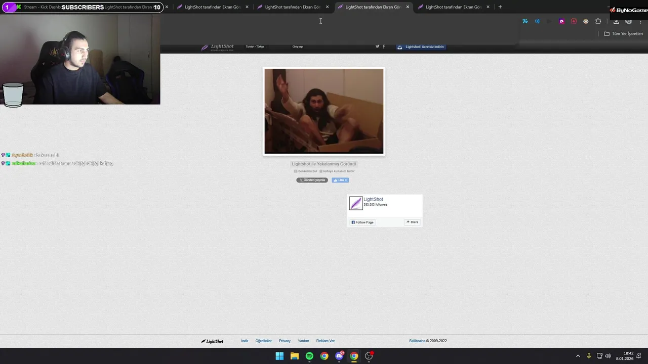Screen dimensions: 648x364
Task: Click the Giriş yap link
Action: pos(298,47)
